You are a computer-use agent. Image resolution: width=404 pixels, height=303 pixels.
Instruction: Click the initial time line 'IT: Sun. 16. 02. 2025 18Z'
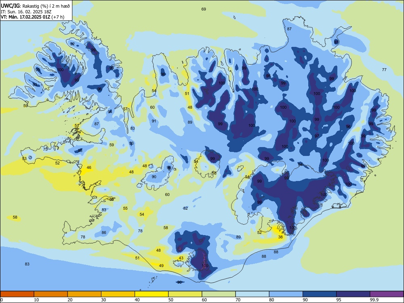tap(25, 12)
